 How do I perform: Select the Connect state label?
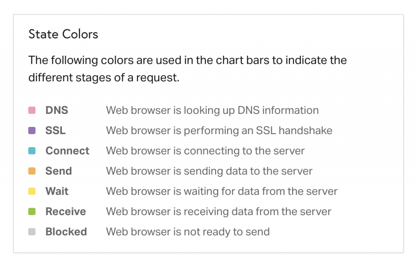67,150
